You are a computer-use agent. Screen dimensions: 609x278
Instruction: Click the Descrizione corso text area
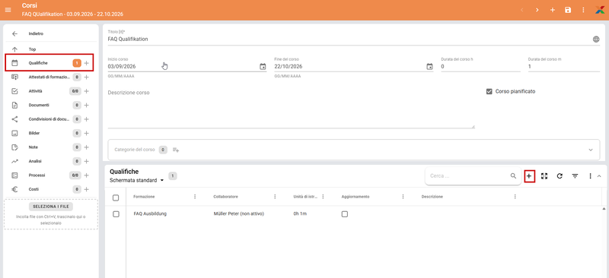pyautogui.click(x=292, y=109)
